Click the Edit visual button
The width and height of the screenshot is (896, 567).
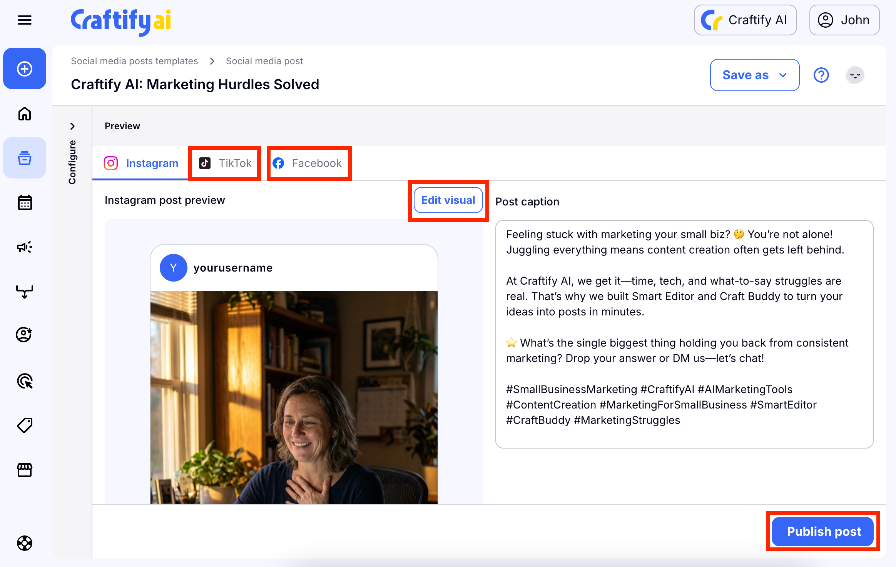coord(448,200)
